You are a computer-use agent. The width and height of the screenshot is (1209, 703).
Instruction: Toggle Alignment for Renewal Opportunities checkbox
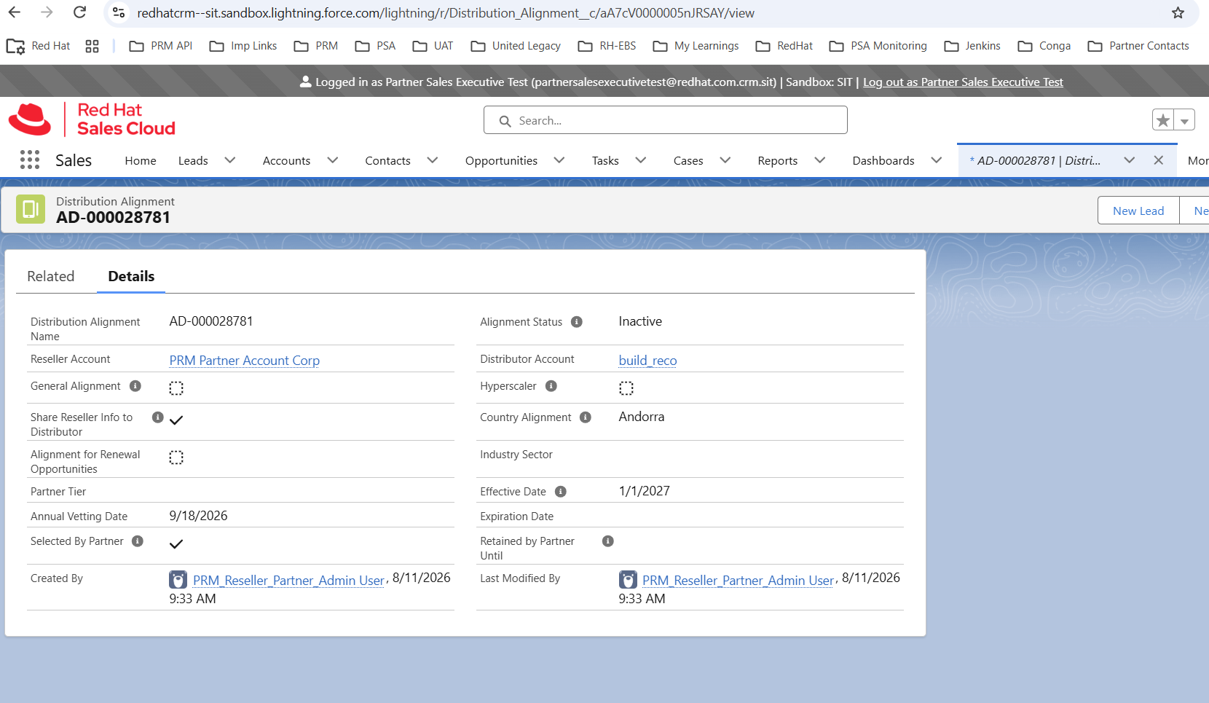pos(176,457)
